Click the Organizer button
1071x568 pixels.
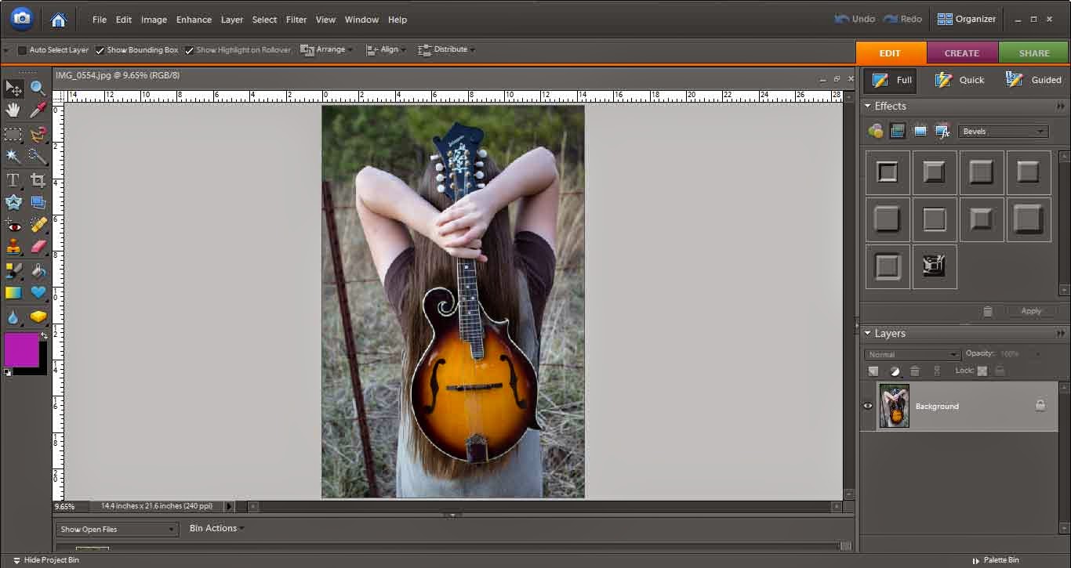(967, 19)
